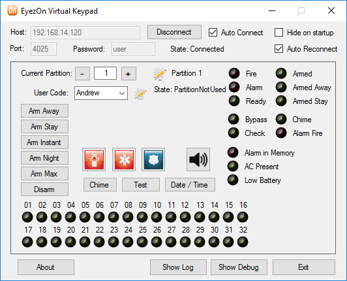Click the Alarm status indicator light
Image resolution: width=347 pixels, height=281 pixels.
click(234, 87)
